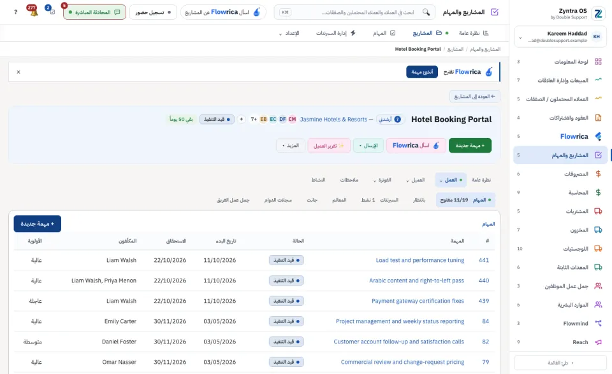Toggle status badge for task 82

coord(286,342)
